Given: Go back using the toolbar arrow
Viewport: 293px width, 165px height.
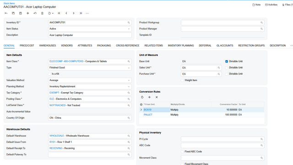Looking at the screenshot, I should (6, 13).
